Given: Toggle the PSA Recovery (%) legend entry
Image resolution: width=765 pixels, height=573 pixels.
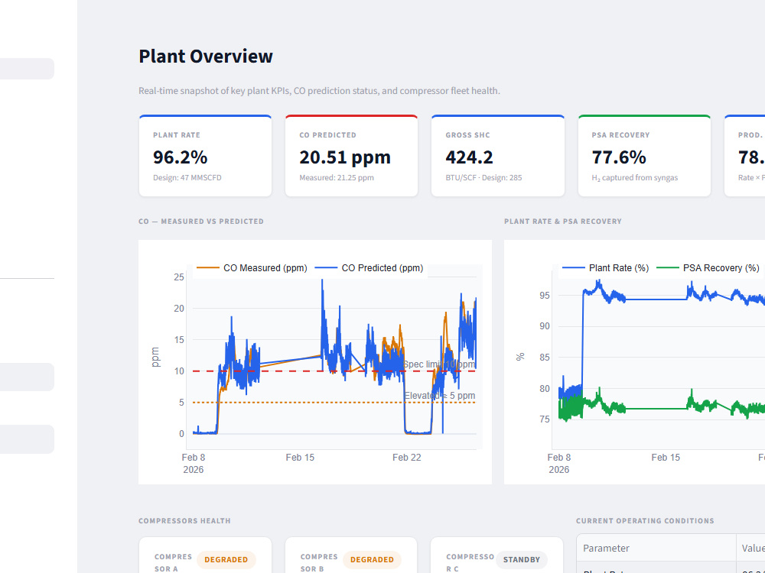Looking at the screenshot, I should (x=708, y=268).
